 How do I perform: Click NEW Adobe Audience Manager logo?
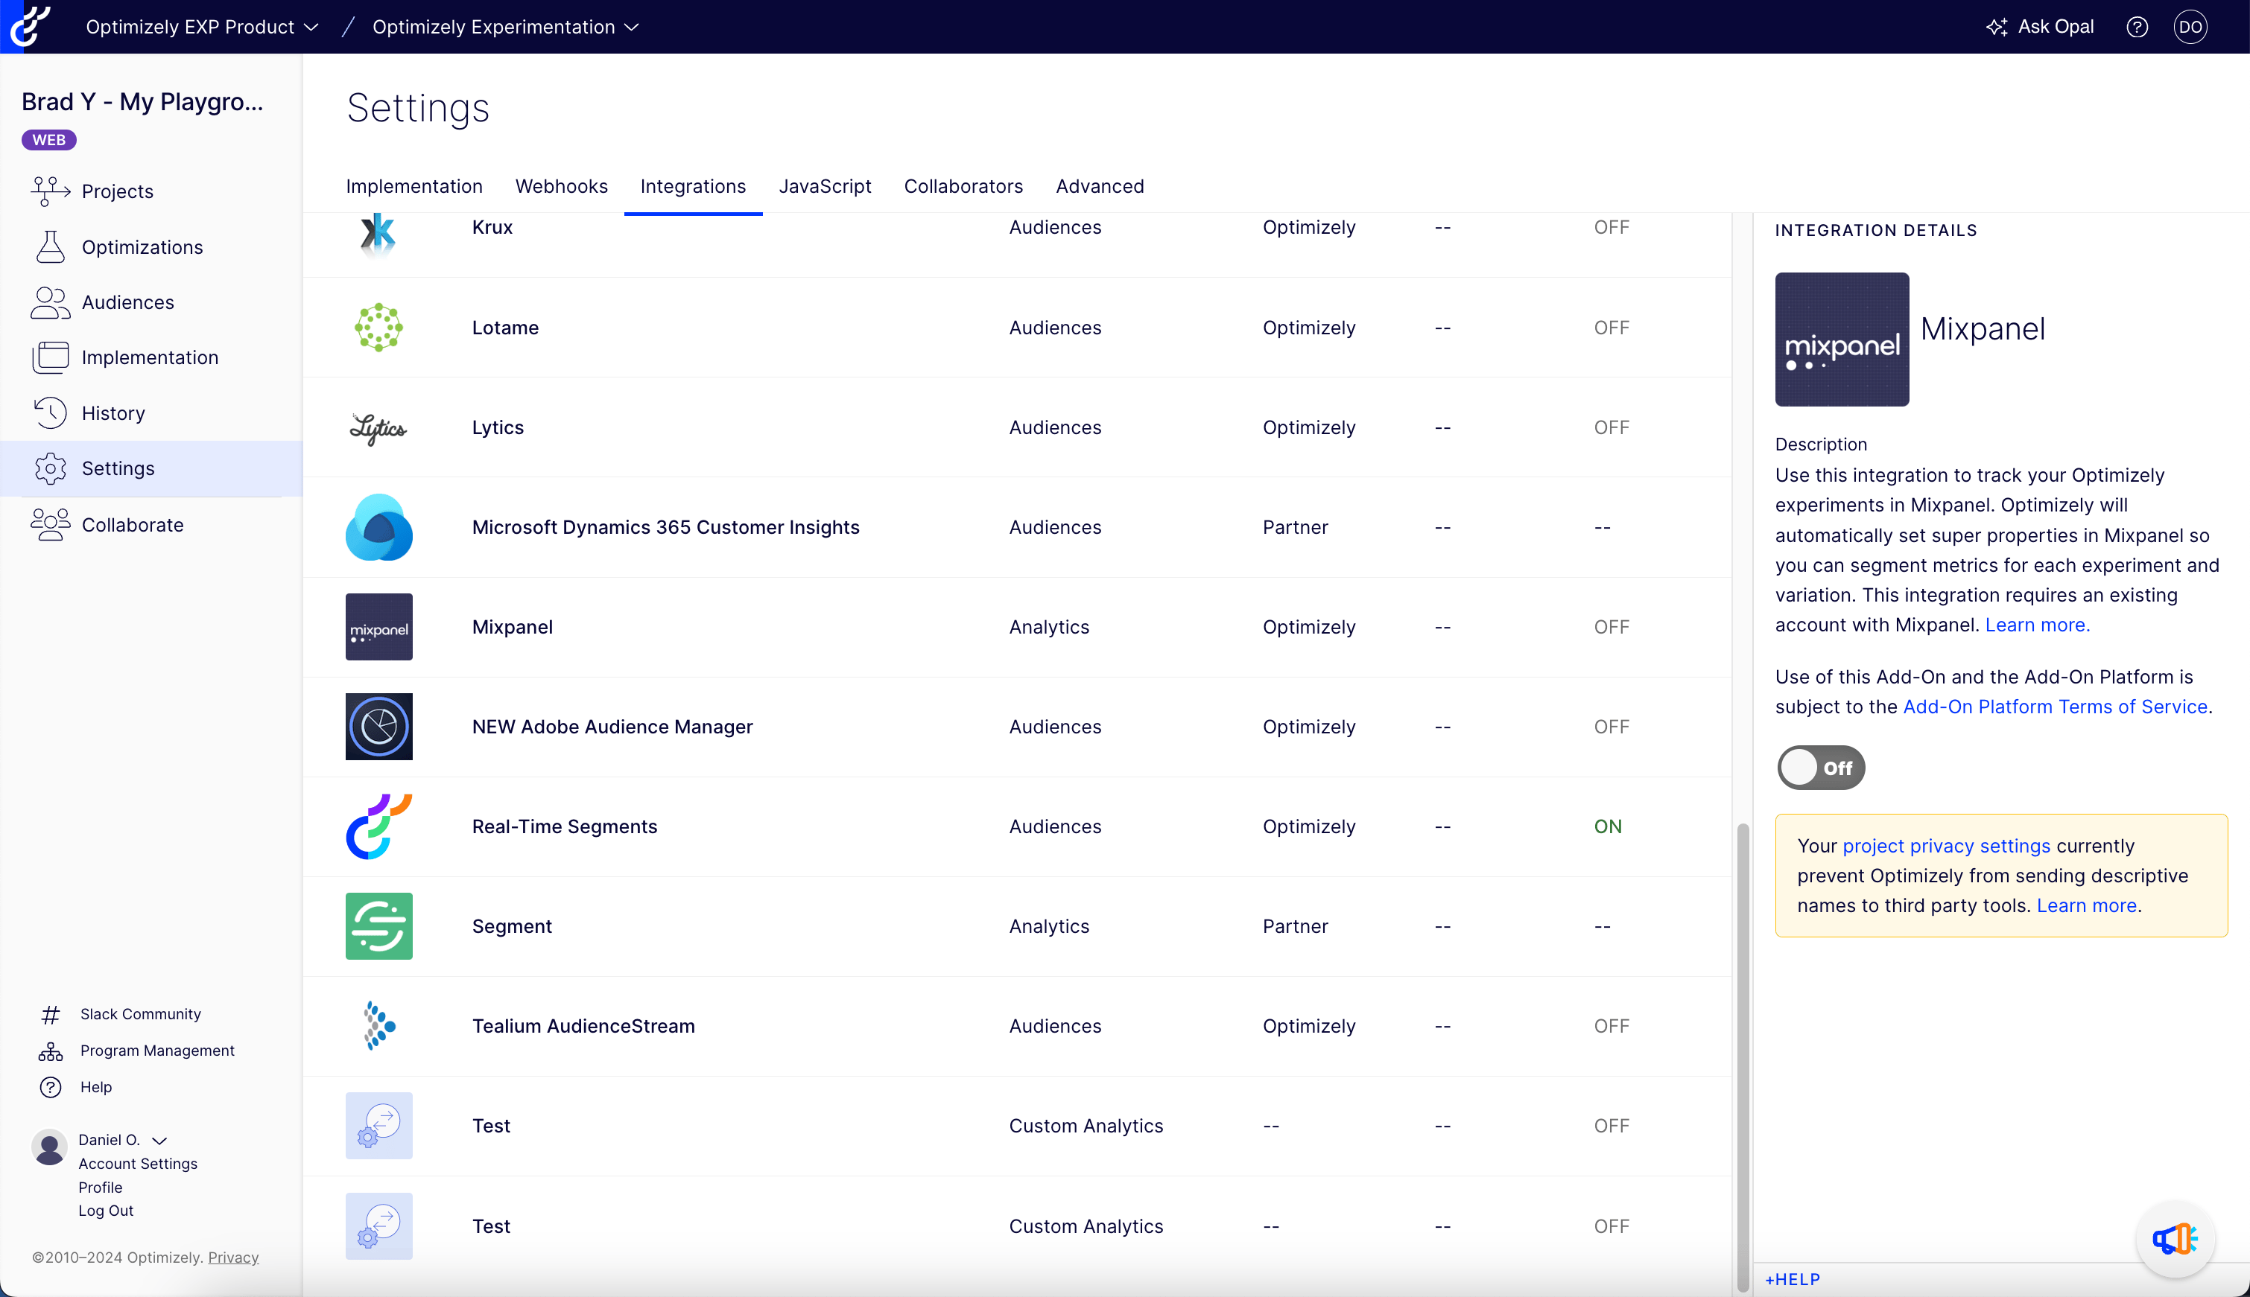[x=378, y=727]
